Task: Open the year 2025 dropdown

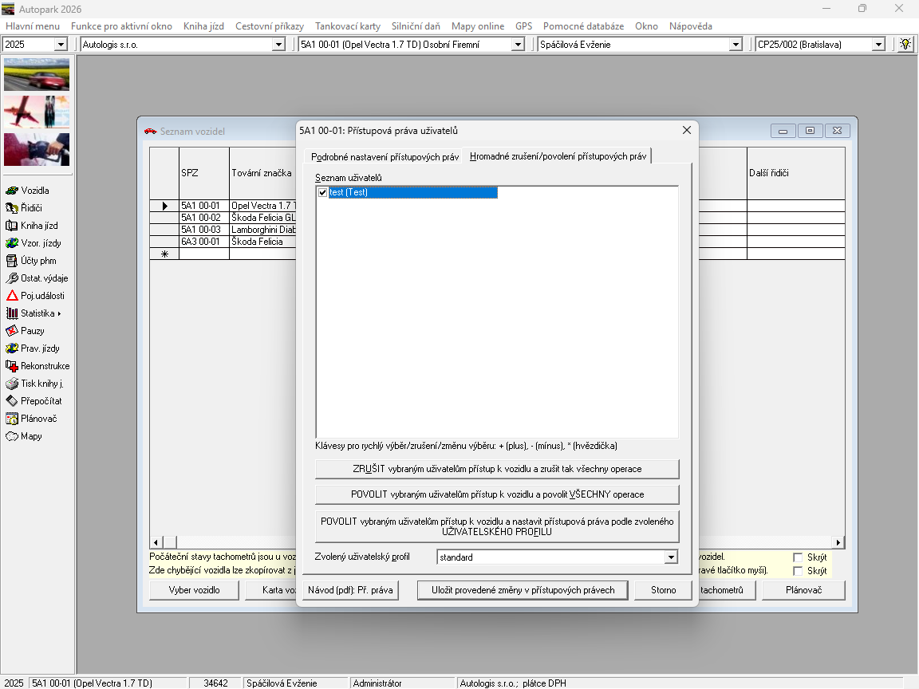Action: click(61, 45)
